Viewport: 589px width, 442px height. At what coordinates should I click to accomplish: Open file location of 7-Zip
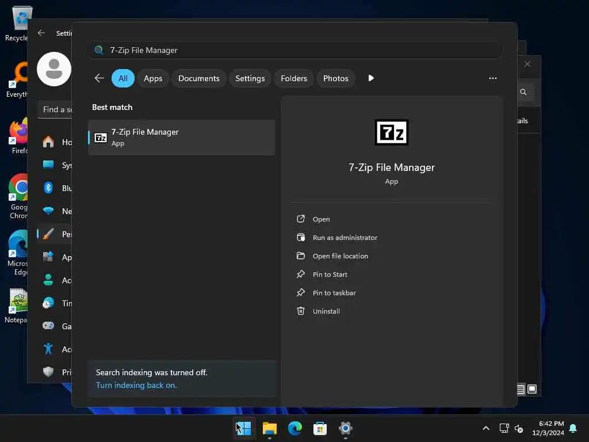point(341,256)
